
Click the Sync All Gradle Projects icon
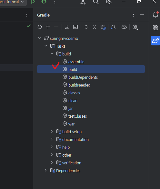pyautogui.click(x=40, y=27)
